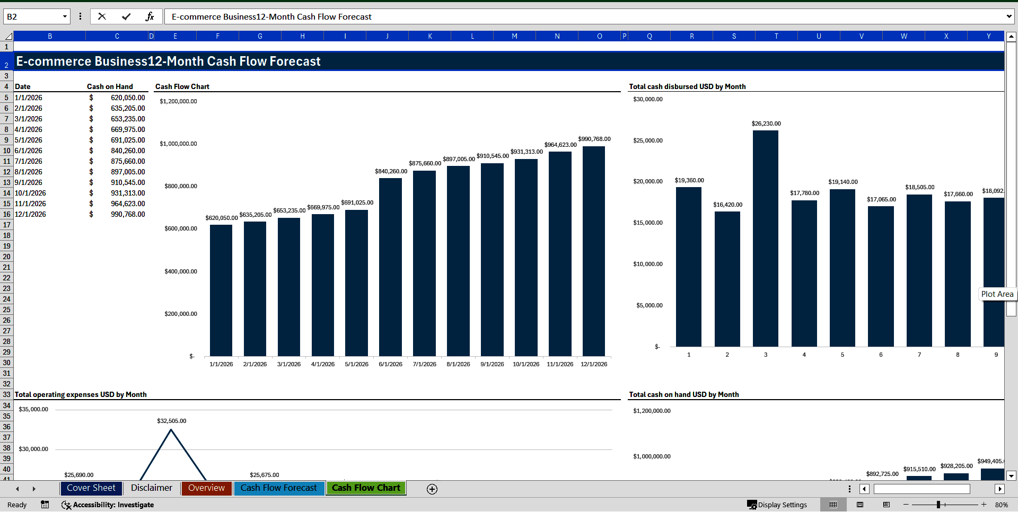Open the Name Box dropdown
The image size is (1018, 512).
65,16
